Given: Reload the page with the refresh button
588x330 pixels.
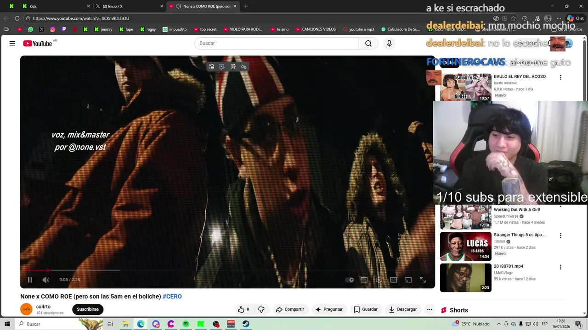Looking at the screenshot, I should [17, 18].
